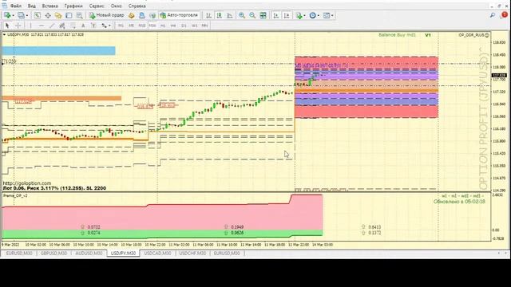Select the cursor arrow tool
Viewport: 511px width, 287px height.
click(x=7, y=26)
